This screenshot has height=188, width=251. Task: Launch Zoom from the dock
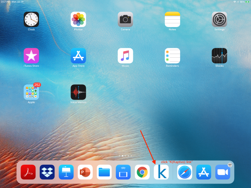223,172
